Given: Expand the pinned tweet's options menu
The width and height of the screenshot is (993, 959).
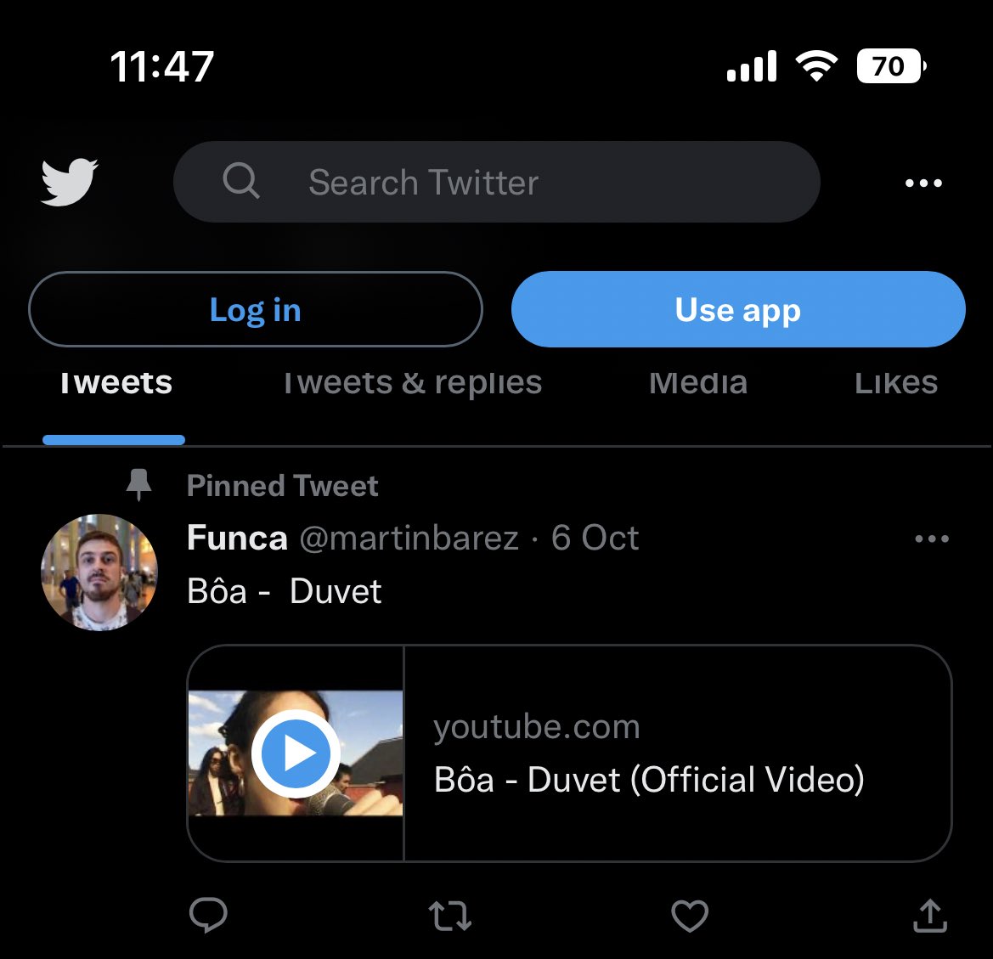Looking at the screenshot, I should click(x=932, y=539).
